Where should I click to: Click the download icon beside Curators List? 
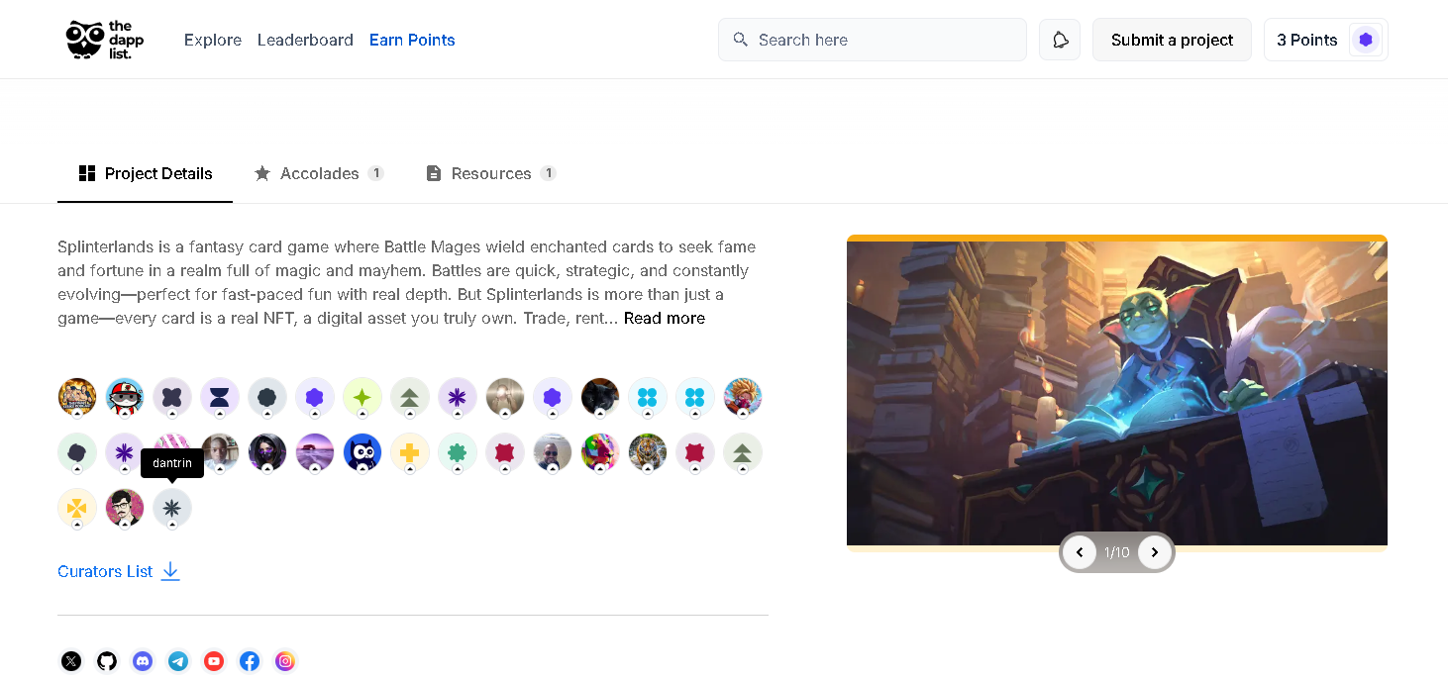pos(170,571)
